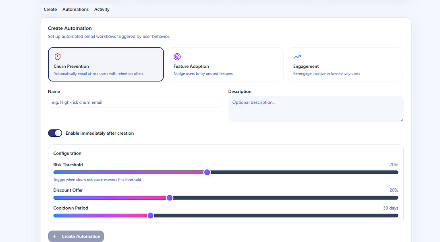Focus the Name input field
The height and width of the screenshot is (242, 440).
[135, 102]
